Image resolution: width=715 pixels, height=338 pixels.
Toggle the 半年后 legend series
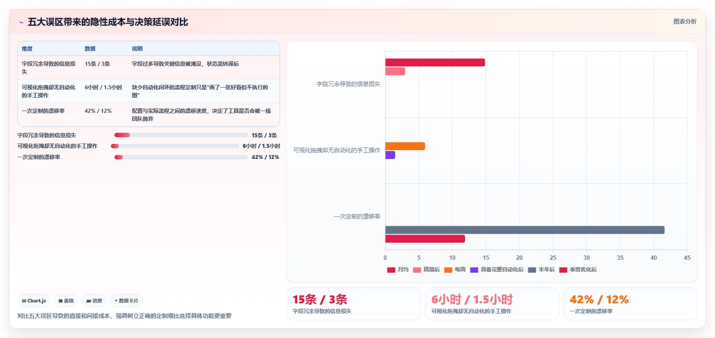[x=541, y=270]
